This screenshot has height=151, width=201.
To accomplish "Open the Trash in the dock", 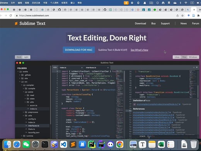I will (194, 144).
